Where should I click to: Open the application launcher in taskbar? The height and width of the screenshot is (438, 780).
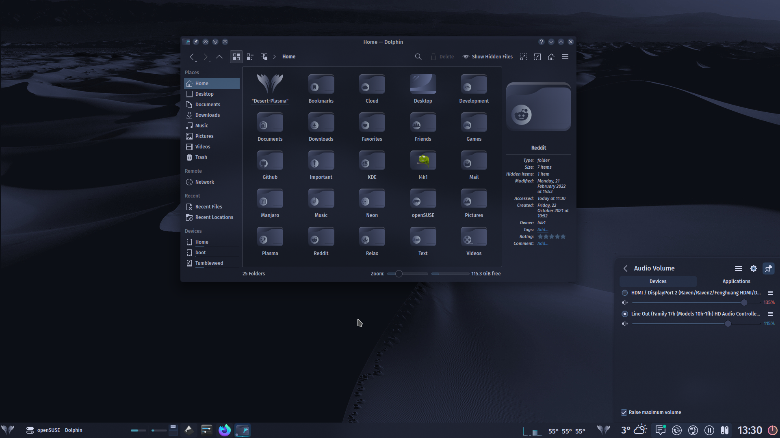[x=8, y=430]
